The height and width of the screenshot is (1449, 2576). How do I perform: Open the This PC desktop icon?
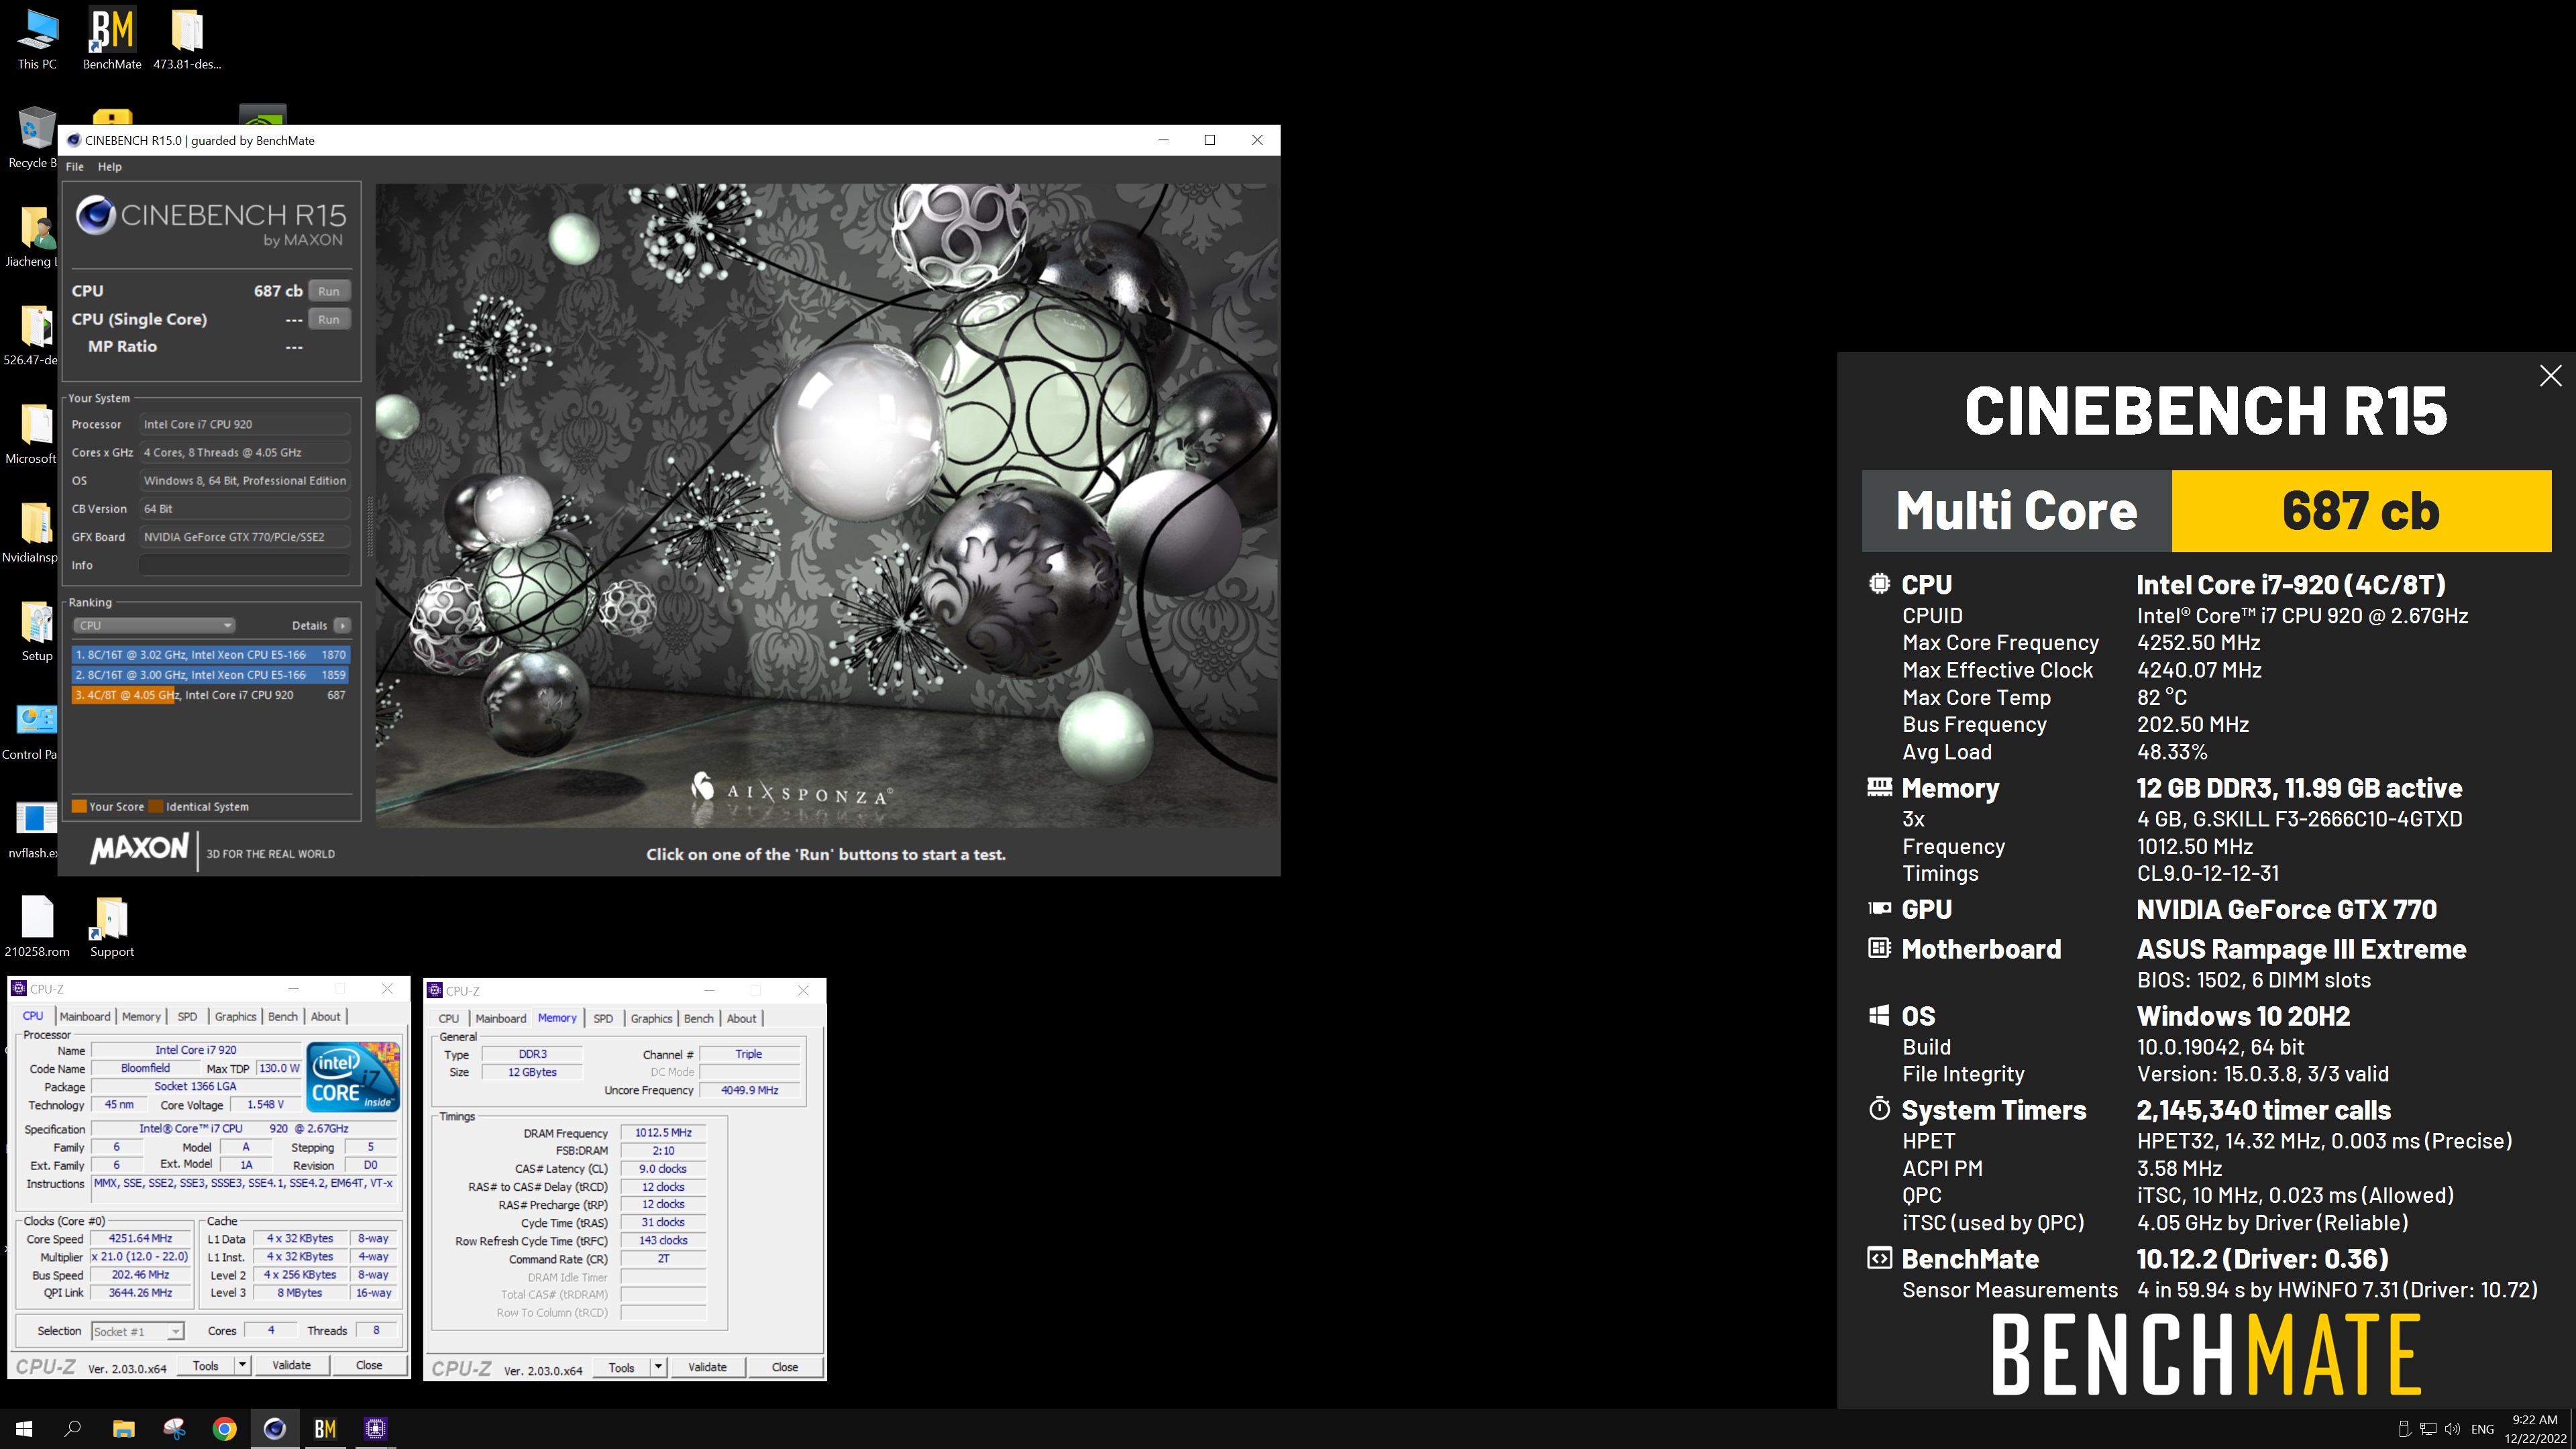point(37,40)
